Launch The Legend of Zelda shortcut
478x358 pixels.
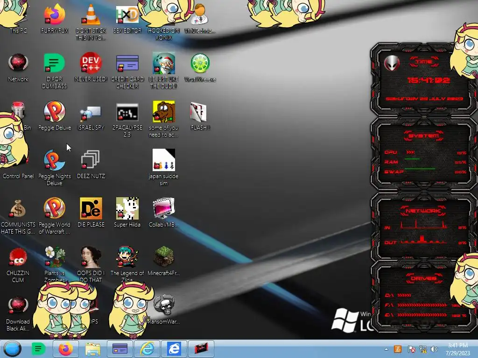click(x=127, y=264)
